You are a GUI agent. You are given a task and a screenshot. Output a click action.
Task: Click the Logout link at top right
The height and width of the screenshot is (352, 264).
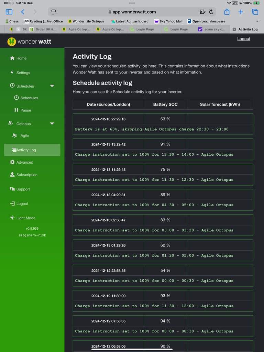243,39
